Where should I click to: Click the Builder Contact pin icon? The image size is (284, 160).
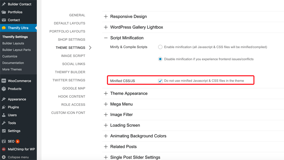tap(4, 4)
